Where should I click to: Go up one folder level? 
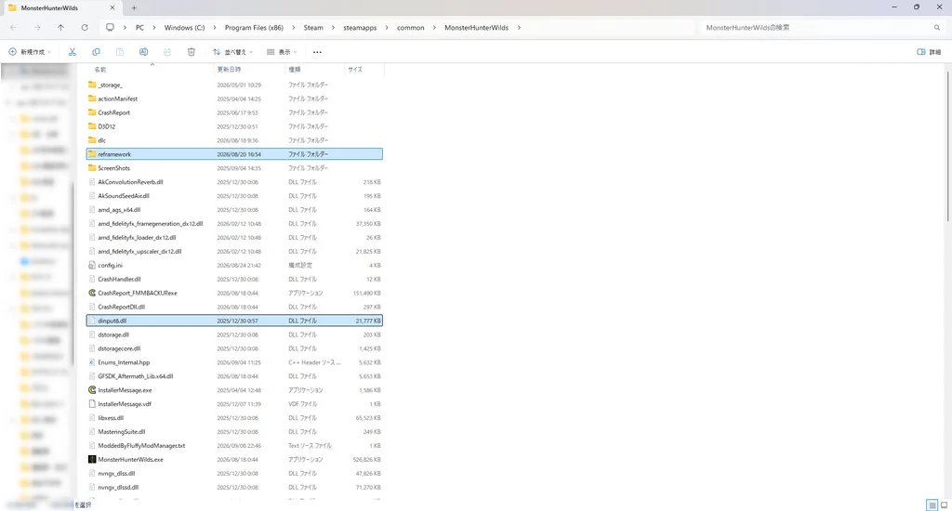click(x=60, y=27)
